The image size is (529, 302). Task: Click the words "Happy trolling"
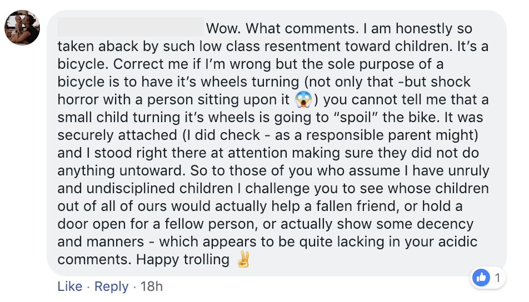182,260
